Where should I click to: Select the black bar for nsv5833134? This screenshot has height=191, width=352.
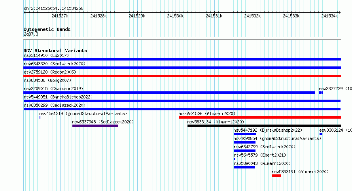tap(264, 126)
